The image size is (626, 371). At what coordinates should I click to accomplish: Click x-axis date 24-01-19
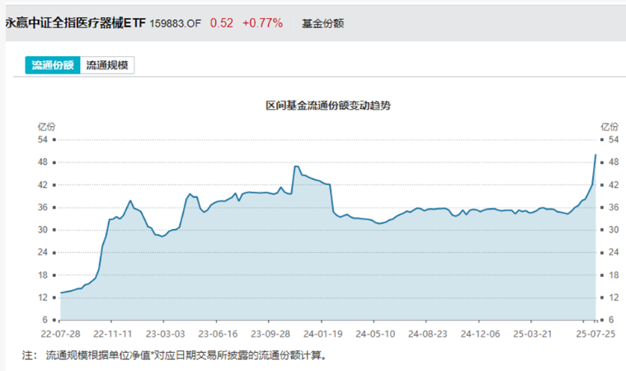323,334
